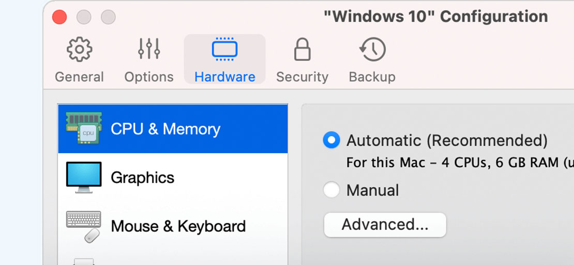Screen dimensions: 574x265
Task: Click the Graphics monitor icon
Action: (84, 177)
